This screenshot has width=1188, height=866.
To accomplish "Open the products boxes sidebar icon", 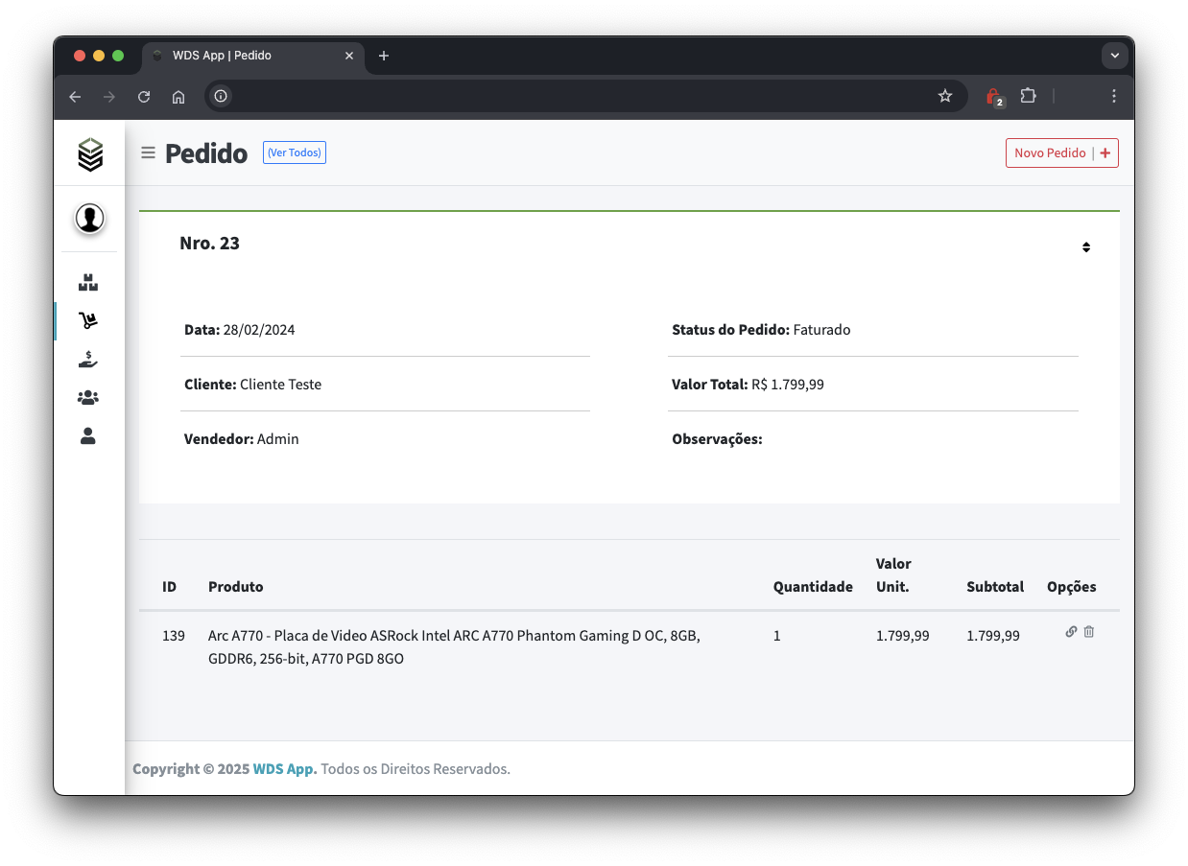I will coord(88,283).
